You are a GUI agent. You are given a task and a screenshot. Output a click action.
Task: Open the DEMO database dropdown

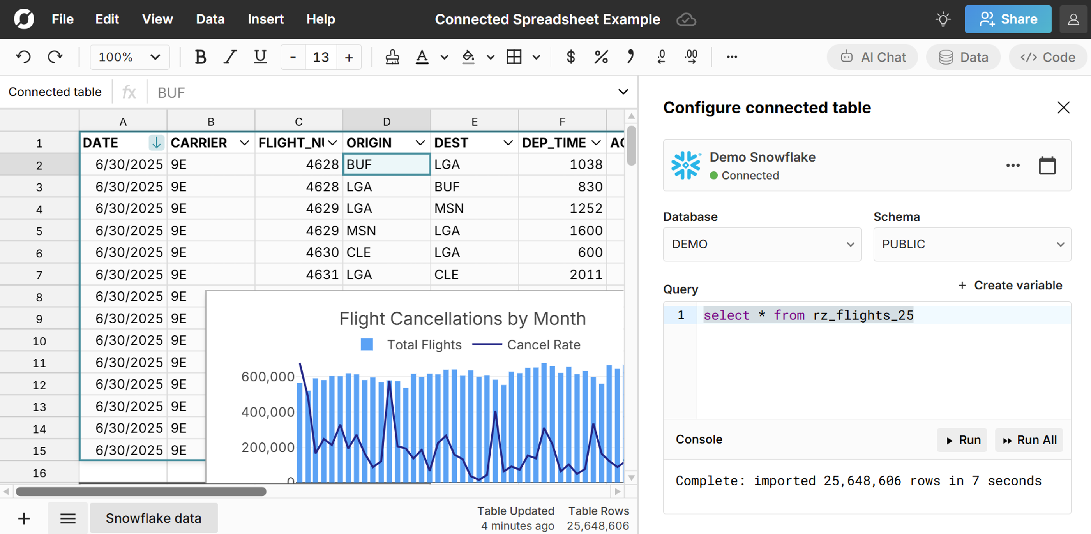761,244
